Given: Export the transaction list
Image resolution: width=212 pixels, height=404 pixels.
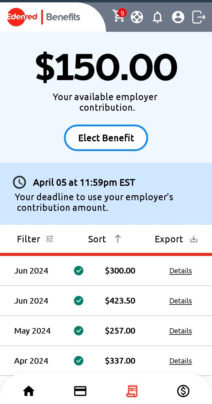Looking at the screenshot, I should click(x=176, y=239).
